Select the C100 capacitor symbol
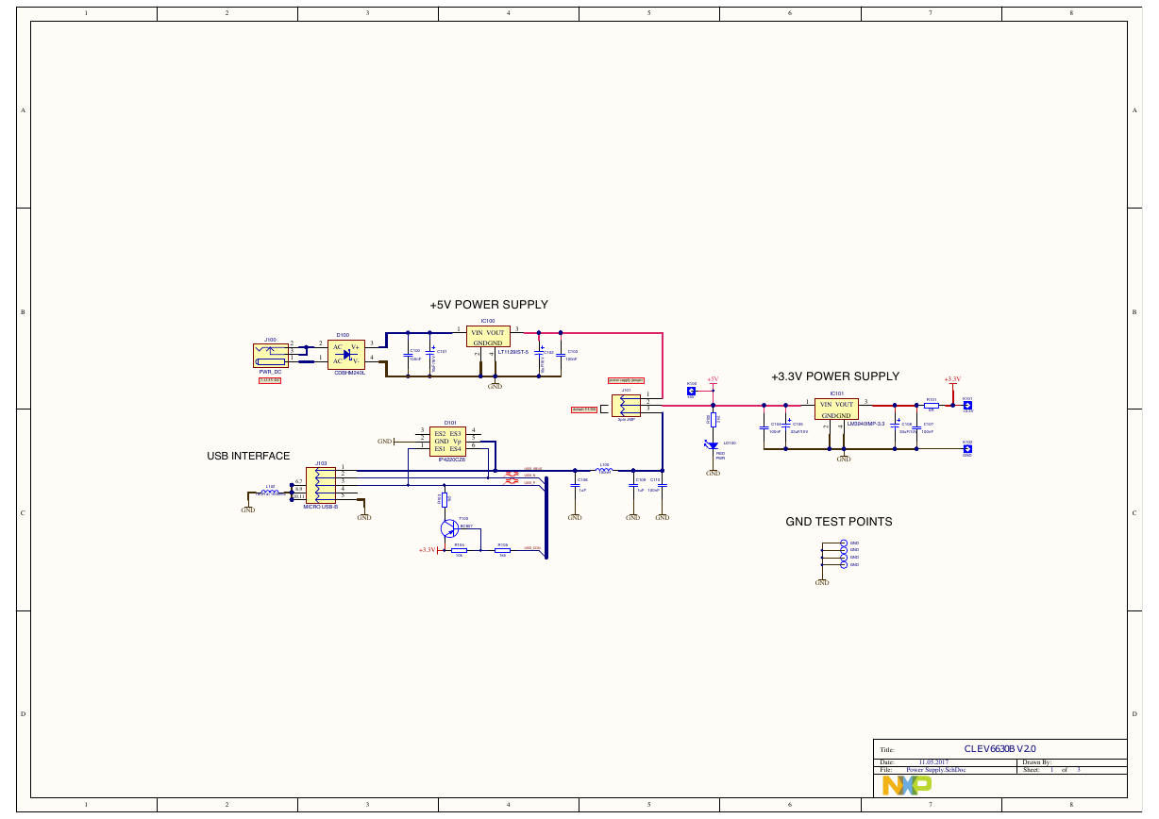Viewport: 1159px width, 819px height. point(408,355)
